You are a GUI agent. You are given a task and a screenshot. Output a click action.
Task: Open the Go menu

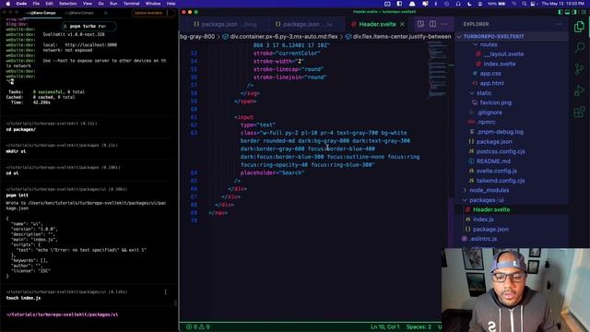pos(100,4)
